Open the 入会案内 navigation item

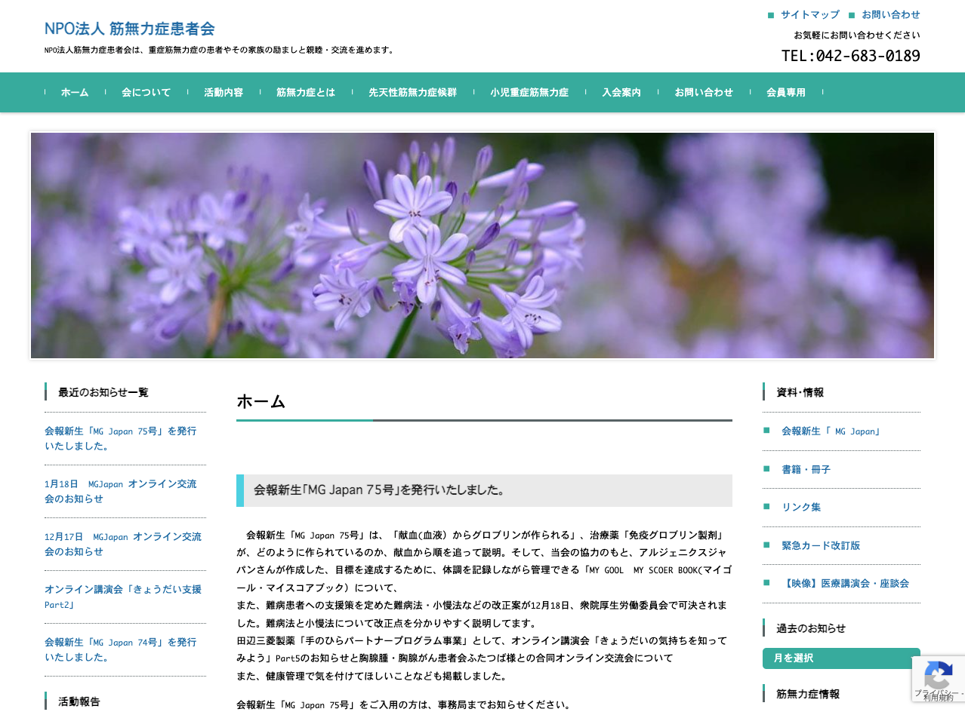click(x=621, y=92)
